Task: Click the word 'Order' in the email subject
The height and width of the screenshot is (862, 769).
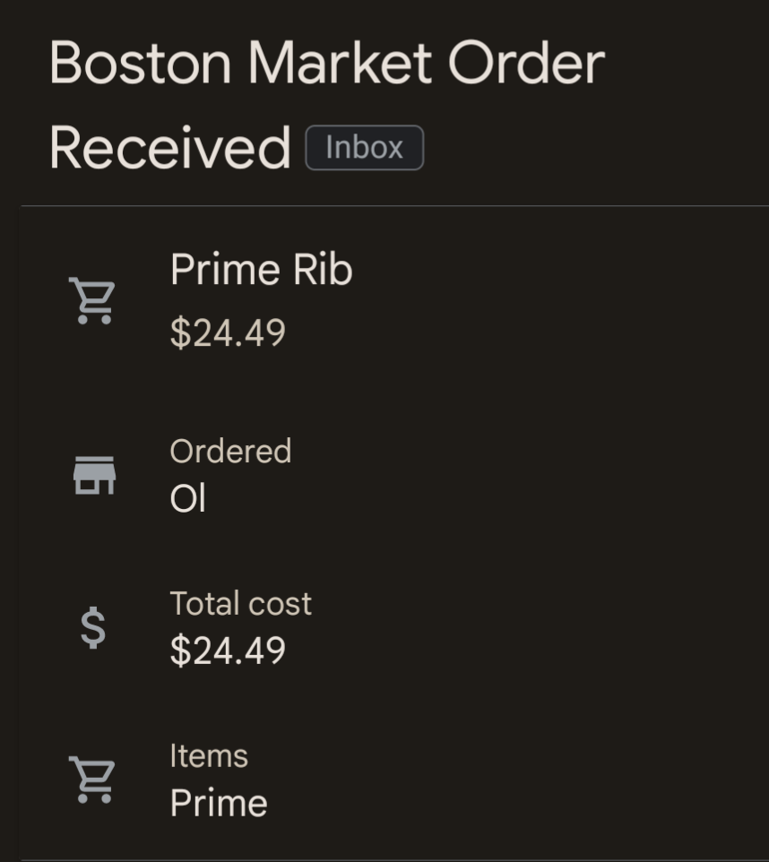Action: [x=526, y=63]
